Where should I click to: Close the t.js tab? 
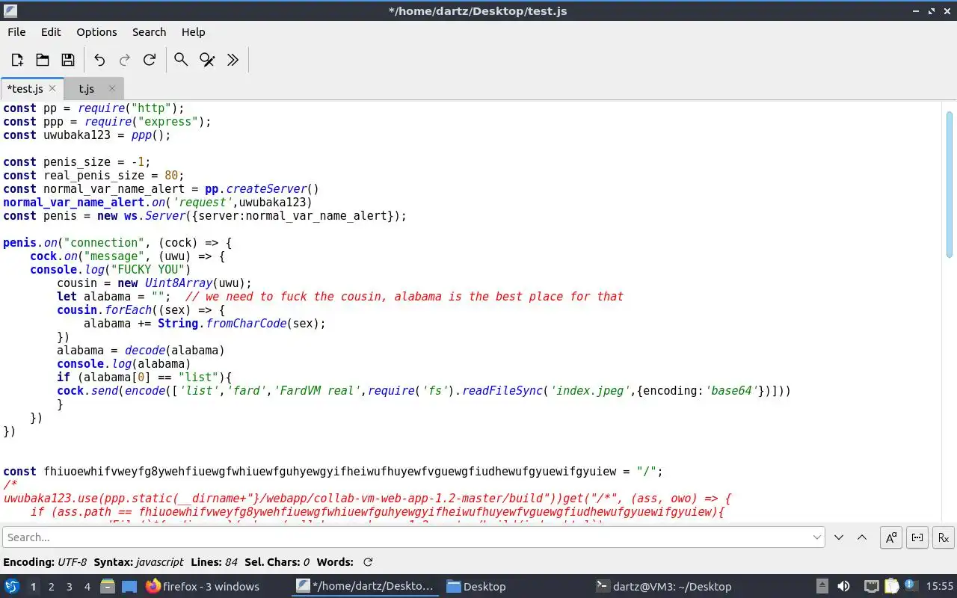pos(112,88)
